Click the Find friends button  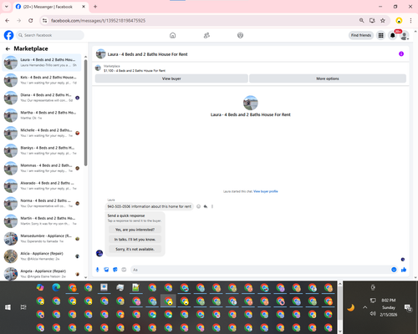361,35
